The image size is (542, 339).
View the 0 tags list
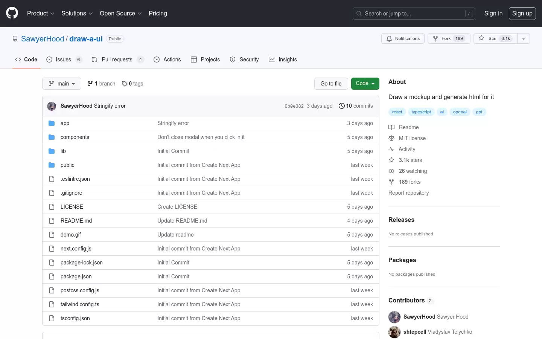(132, 84)
